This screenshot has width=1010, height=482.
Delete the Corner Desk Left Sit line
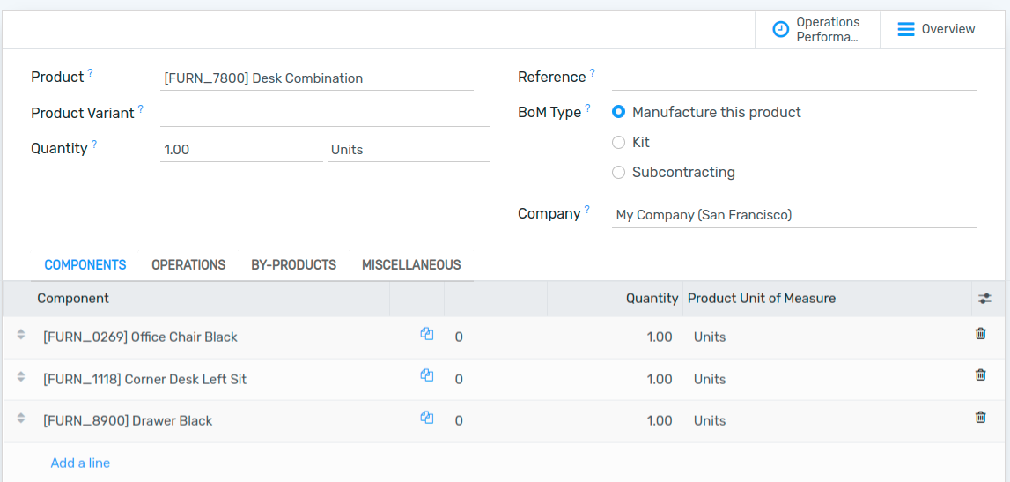point(980,374)
